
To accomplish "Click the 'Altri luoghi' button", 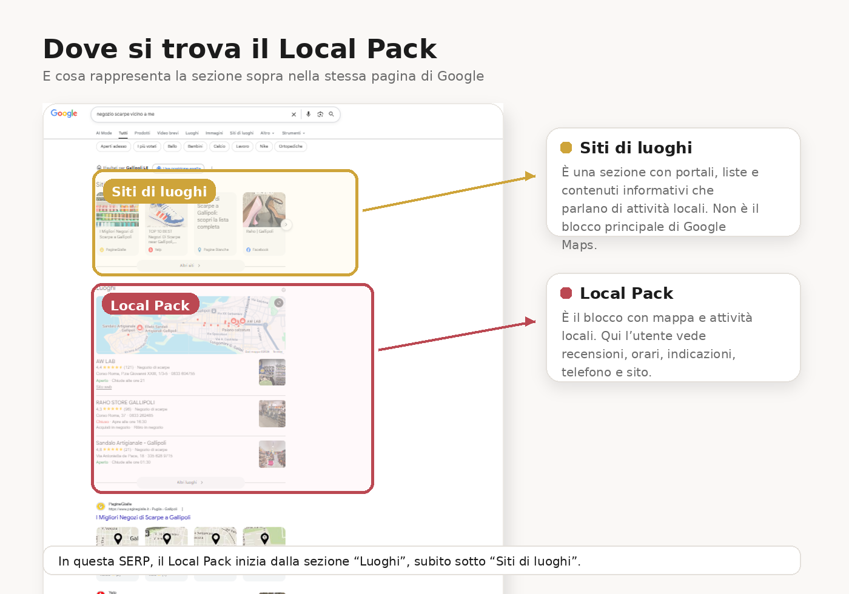I will pyautogui.click(x=190, y=482).
